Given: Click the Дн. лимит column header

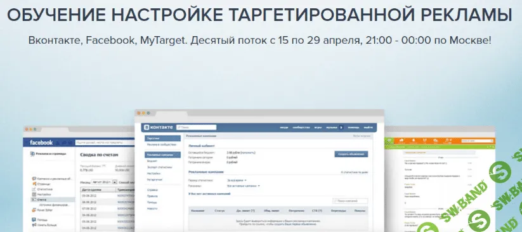Looking at the screenshot, I should (245, 210).
